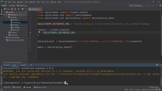
Task: Click in code line 13 Base declaration
Action: coord(55,47)
